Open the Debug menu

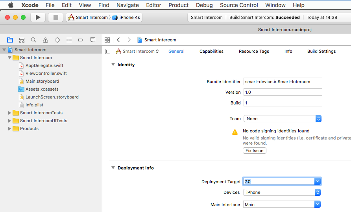click(x=204, y=5)
